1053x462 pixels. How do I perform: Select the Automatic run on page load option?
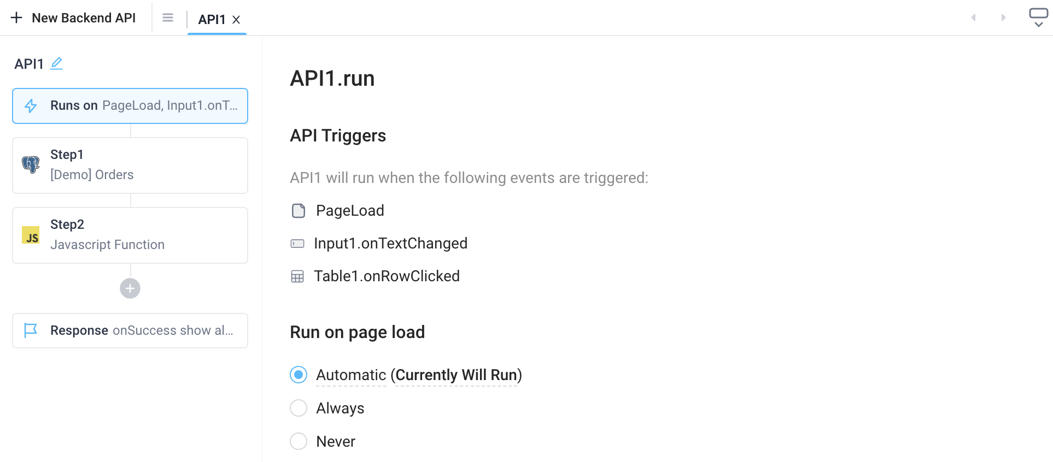(298, 375)
